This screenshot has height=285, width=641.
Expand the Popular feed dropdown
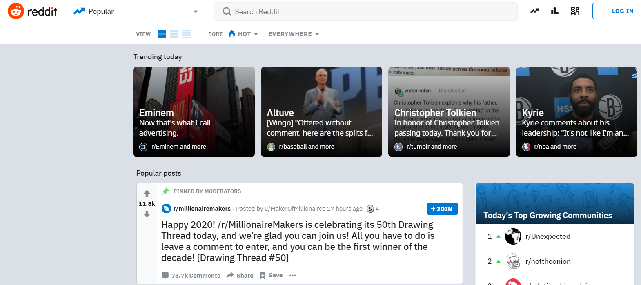[x=196, y=12]
